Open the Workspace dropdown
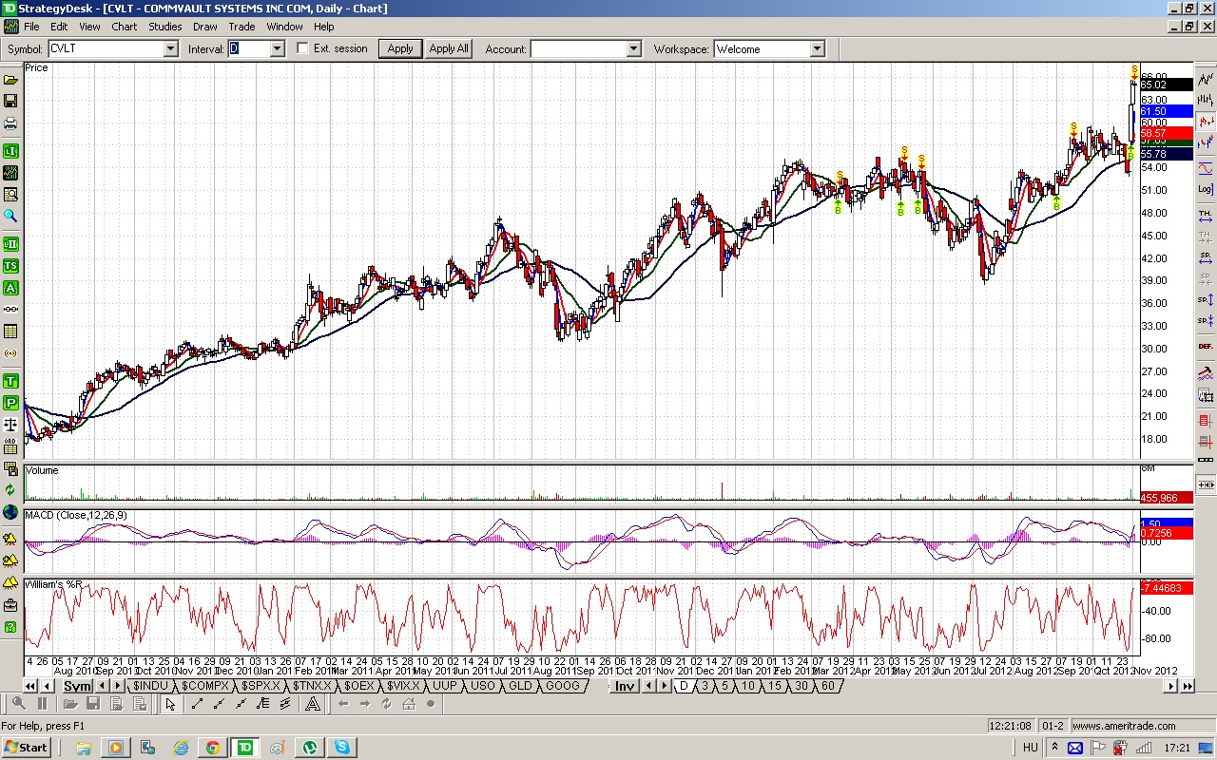 tap(818, 48)
